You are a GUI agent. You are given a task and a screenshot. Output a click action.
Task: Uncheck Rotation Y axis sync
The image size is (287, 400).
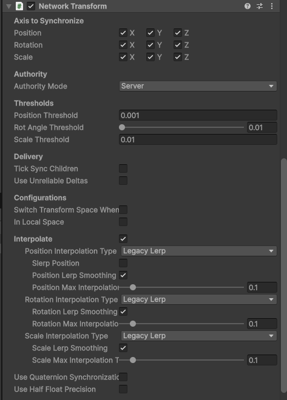150,45
